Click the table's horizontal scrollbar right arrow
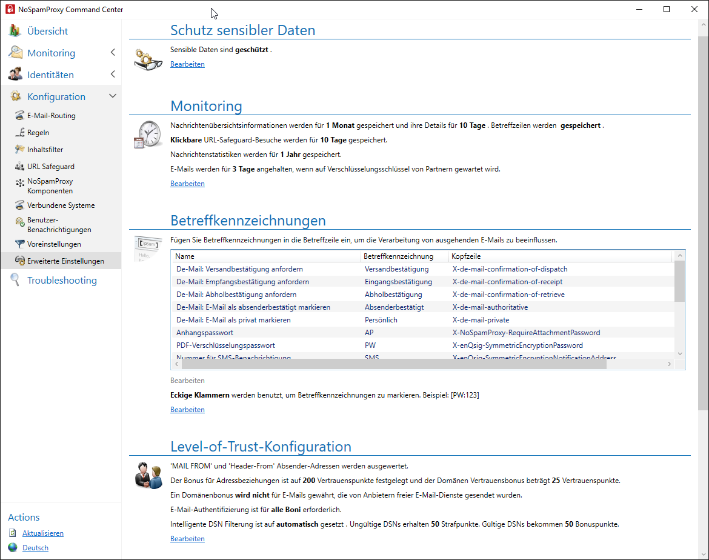The width and height of the screenshot is (709, 560). coord(669,364)
